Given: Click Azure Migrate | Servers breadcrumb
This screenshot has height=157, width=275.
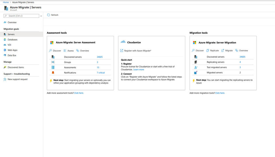Looking at the screenshot, I should coord(23,2).
